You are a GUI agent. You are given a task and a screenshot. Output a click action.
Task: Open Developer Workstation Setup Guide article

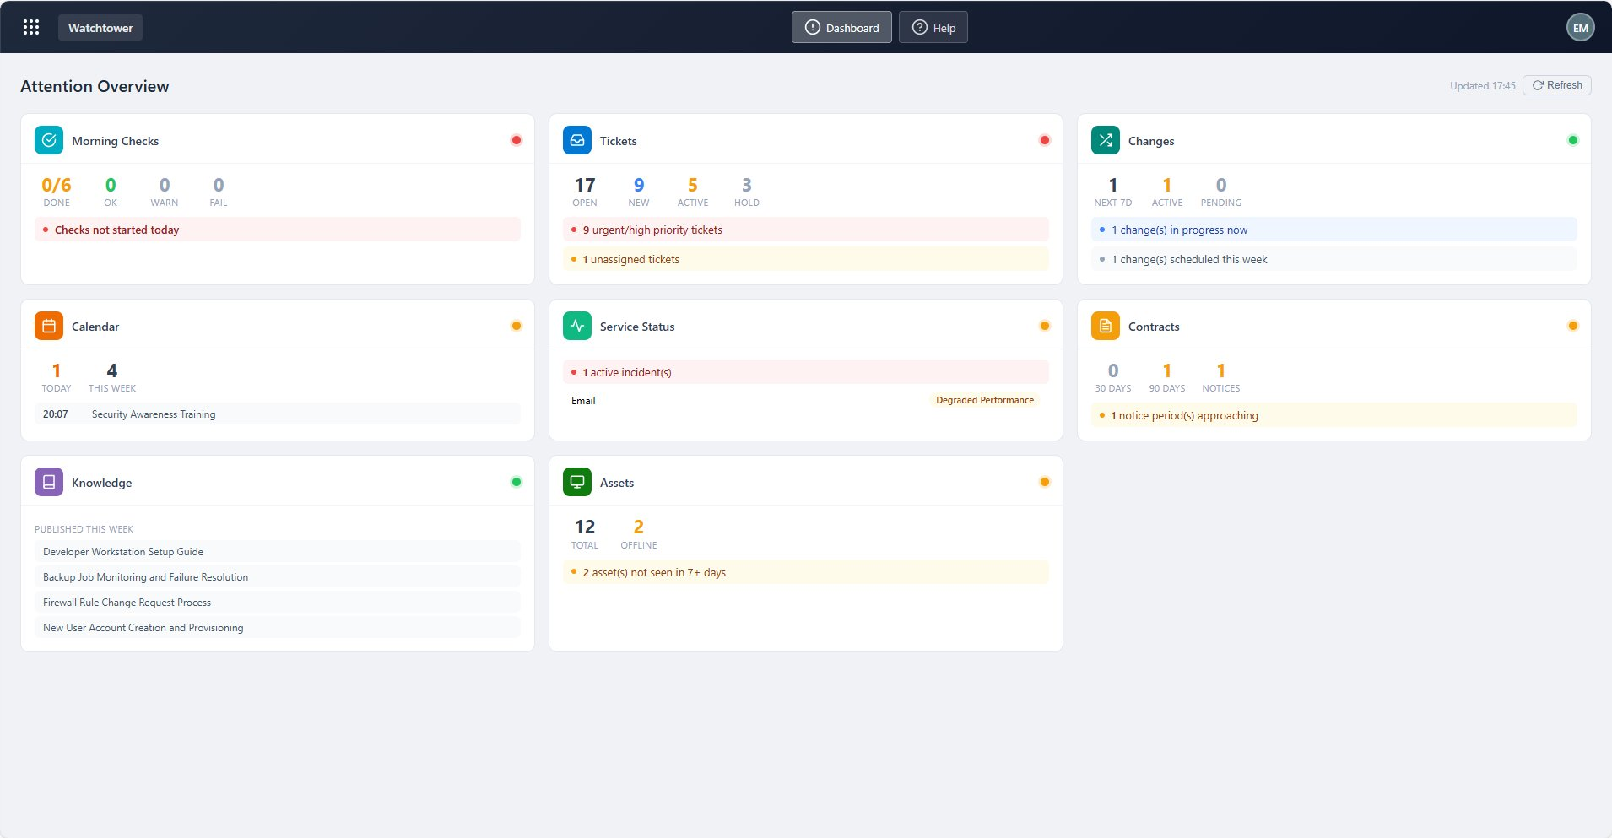278,552
